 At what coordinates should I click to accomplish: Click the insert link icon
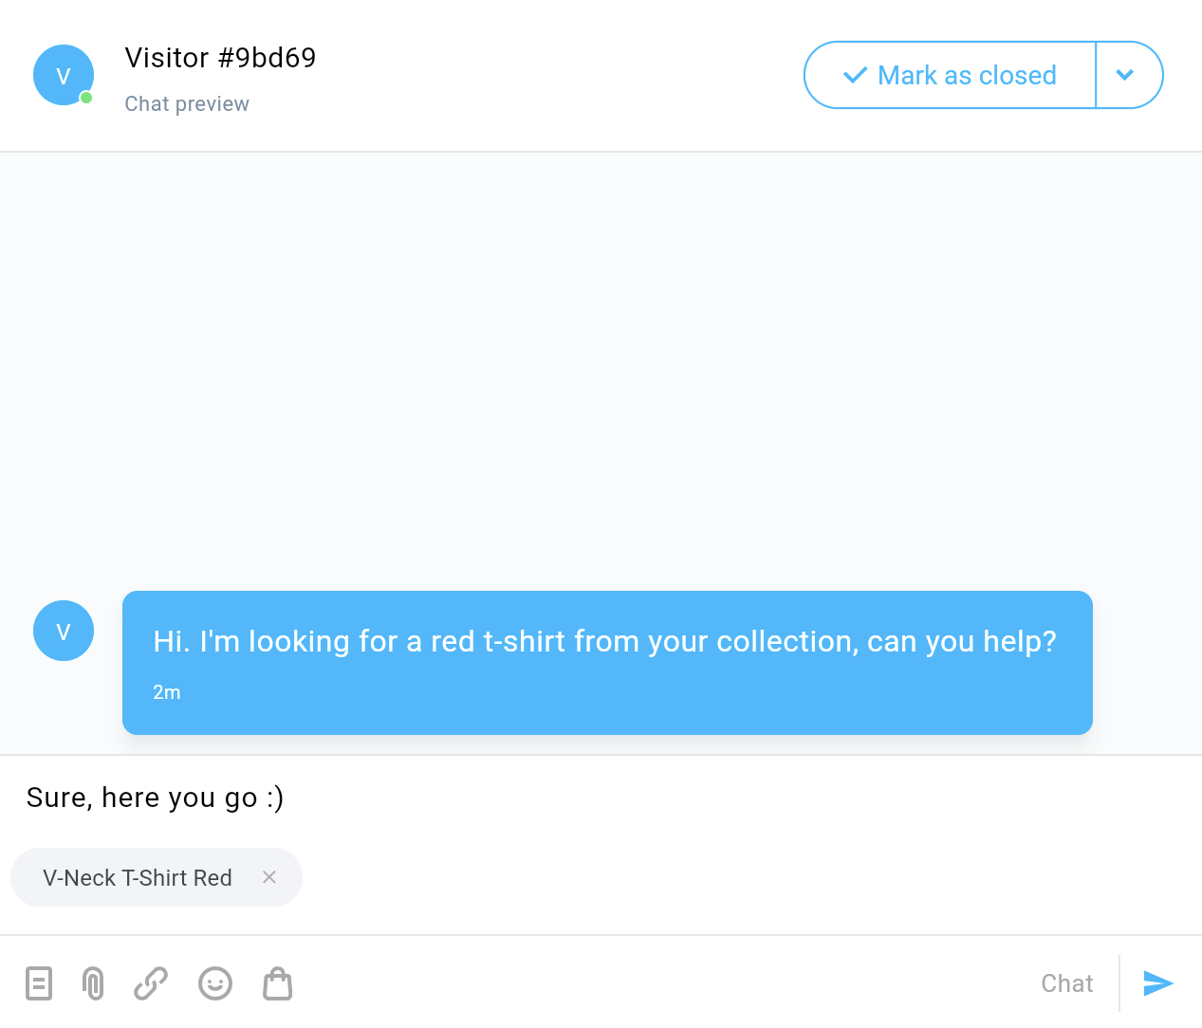click(x=151, y=983)
